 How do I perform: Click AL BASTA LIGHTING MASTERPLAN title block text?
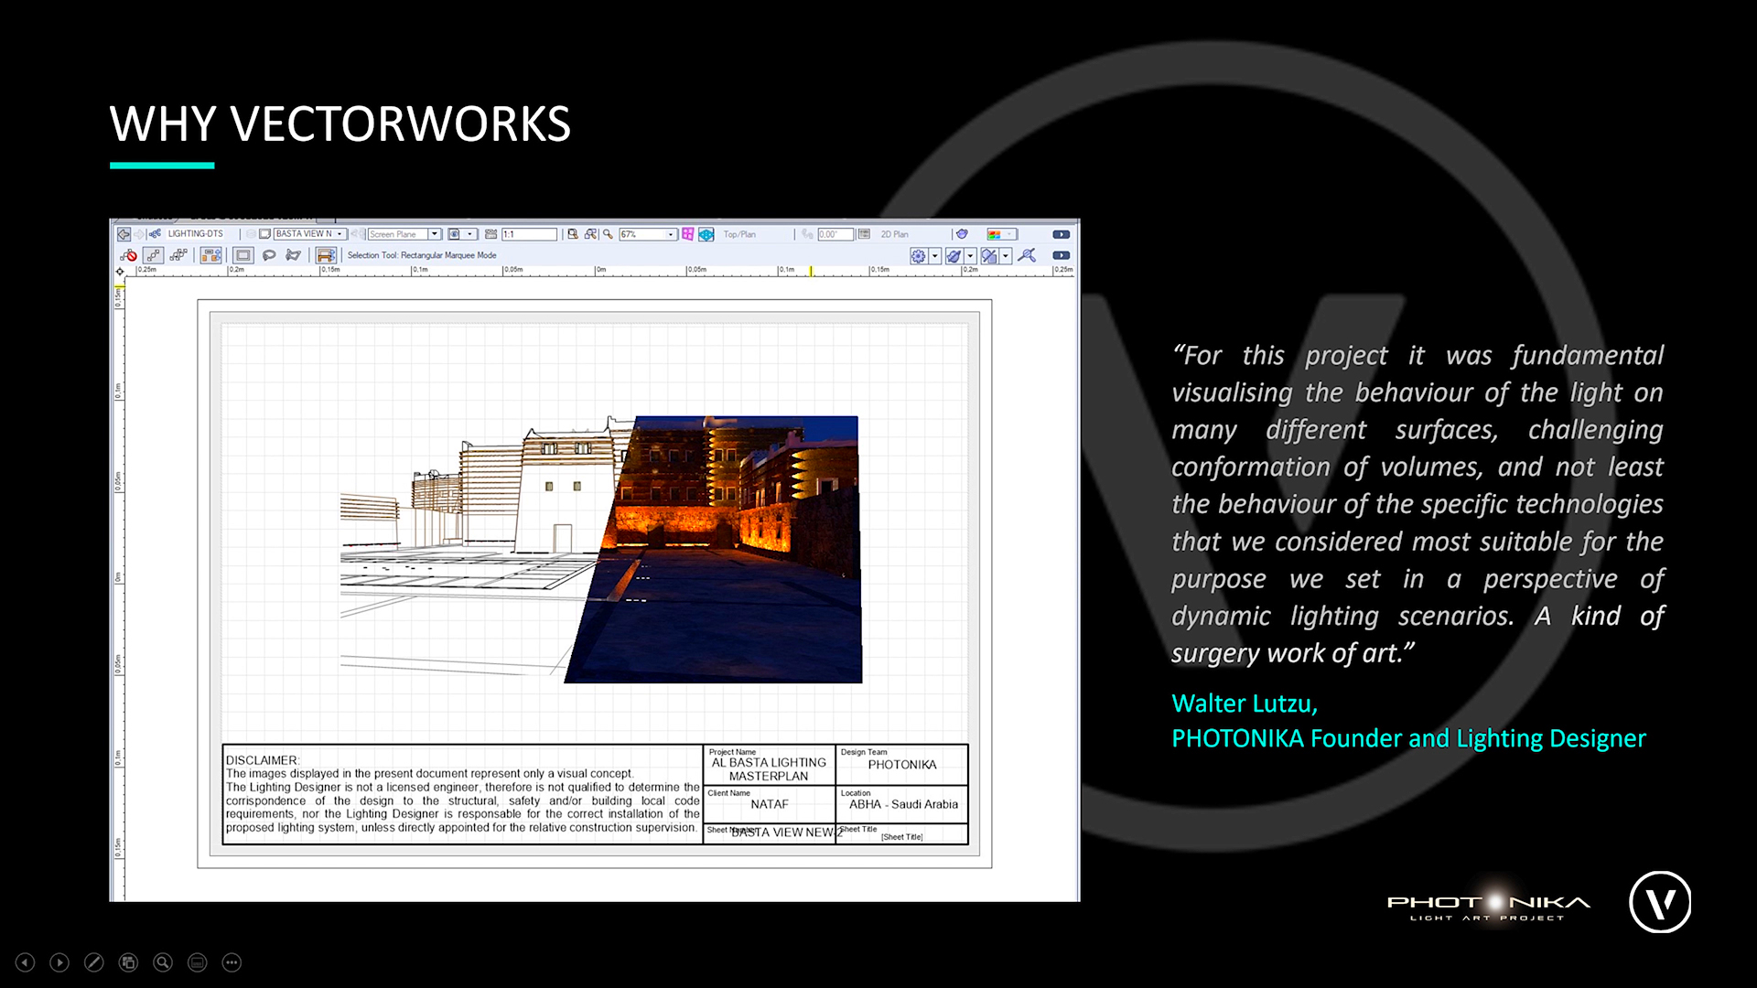[x=769, y=769]
